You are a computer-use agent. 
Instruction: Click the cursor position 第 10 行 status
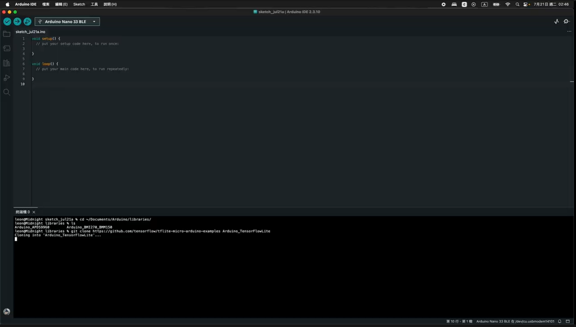click(x=459, y=322)
